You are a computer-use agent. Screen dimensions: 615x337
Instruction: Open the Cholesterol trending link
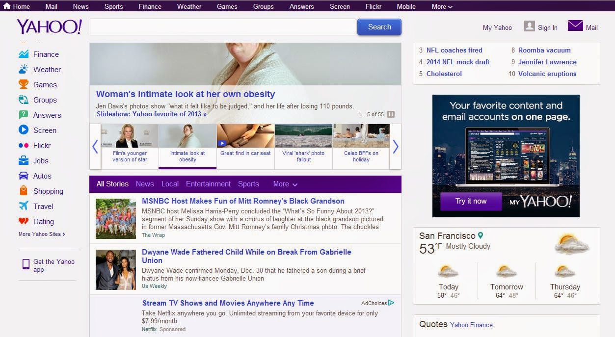(444, 74)
